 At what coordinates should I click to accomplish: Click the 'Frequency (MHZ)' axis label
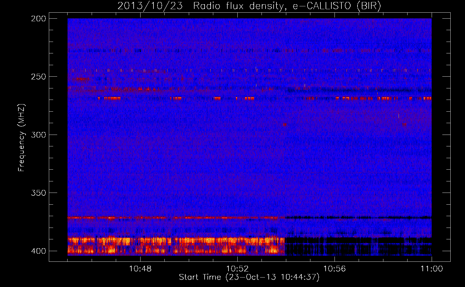coord(22,137)
